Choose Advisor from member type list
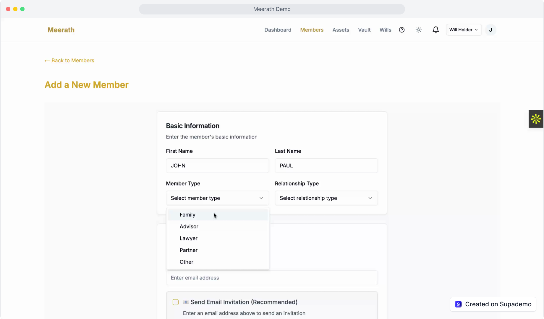 pos(218,227)
